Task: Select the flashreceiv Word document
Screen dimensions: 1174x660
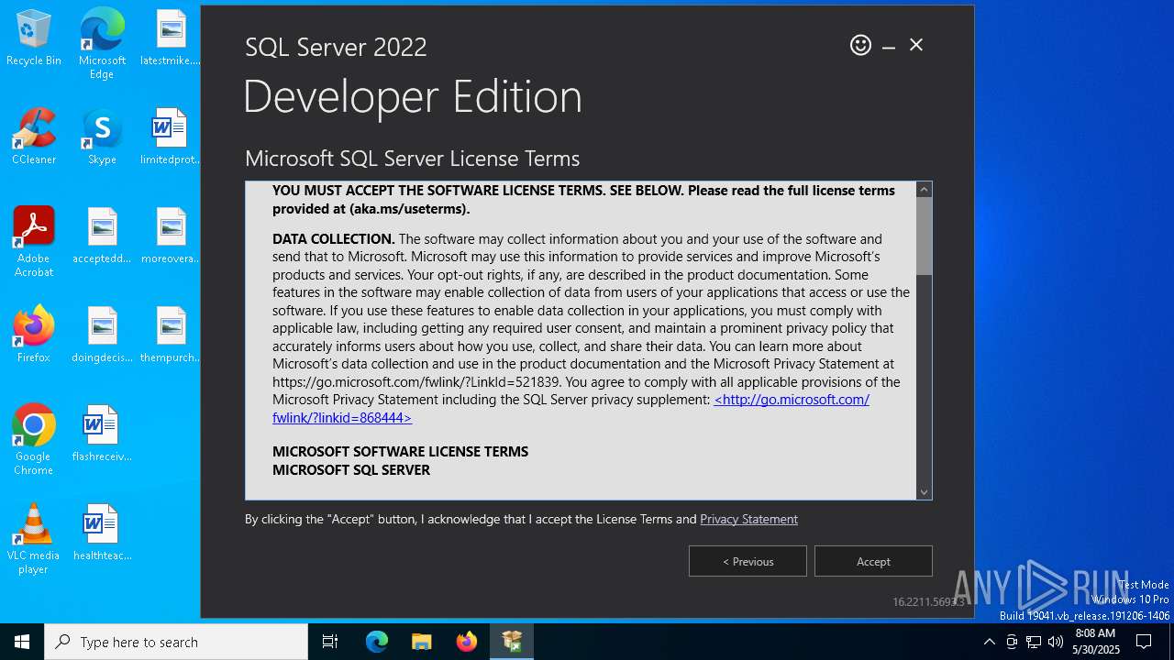Action: (102, 434)
